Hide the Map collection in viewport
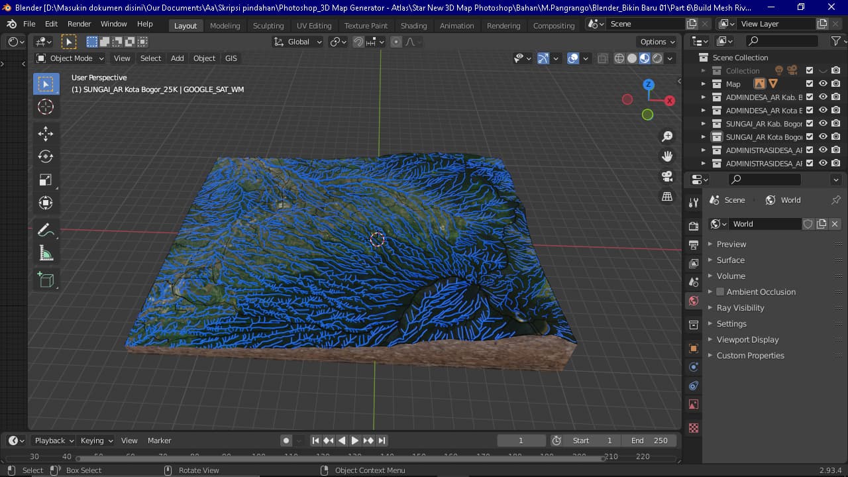Image resolution: width=848 pixels, height=477 pixels. [823, 83]
